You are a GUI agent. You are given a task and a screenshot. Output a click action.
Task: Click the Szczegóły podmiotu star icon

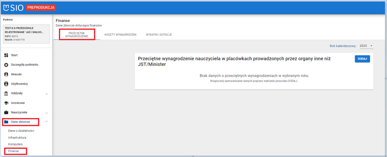click(7, 65)
